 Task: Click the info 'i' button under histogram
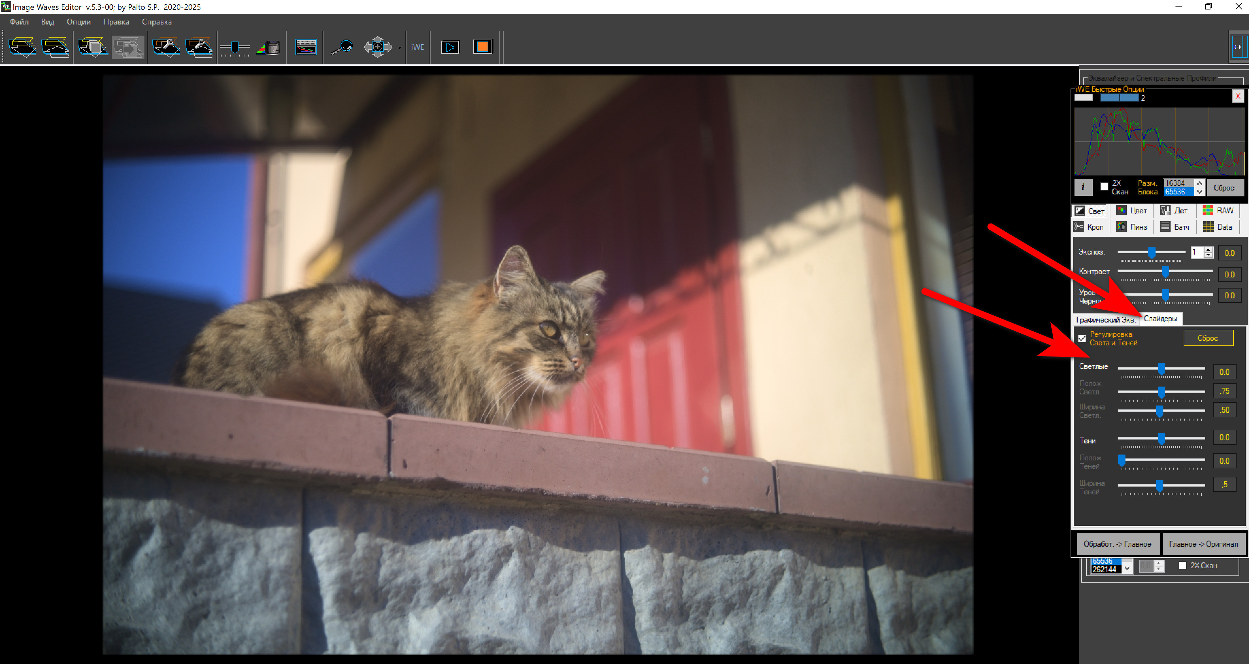pos(1083,187)
